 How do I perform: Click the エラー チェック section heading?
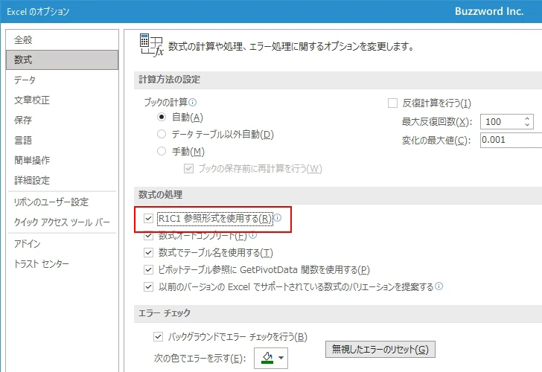pyautogui.click(x=165, y=313)
